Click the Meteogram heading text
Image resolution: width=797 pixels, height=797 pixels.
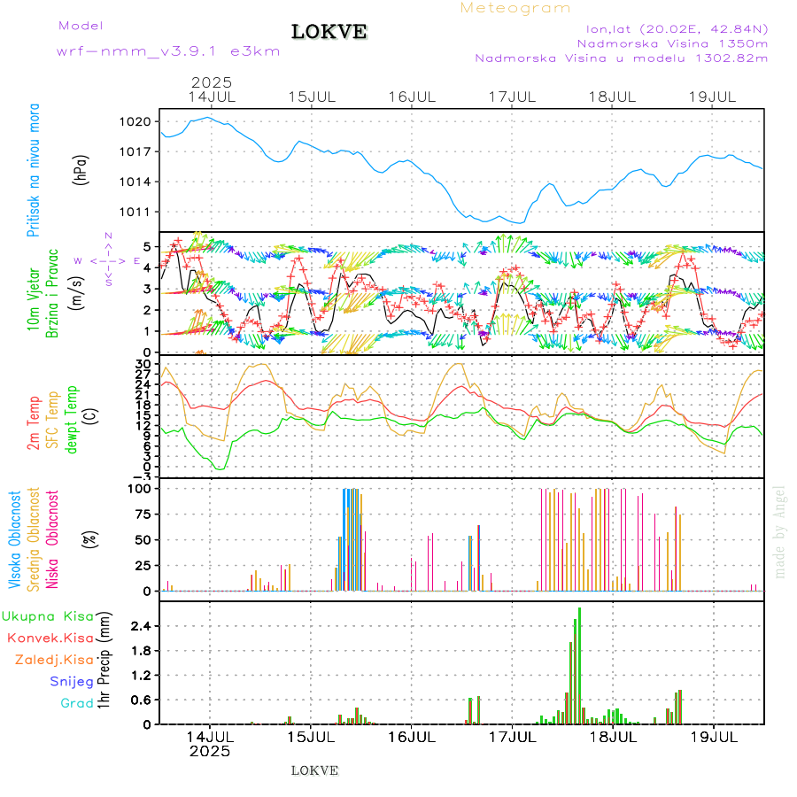pos(515,8)
